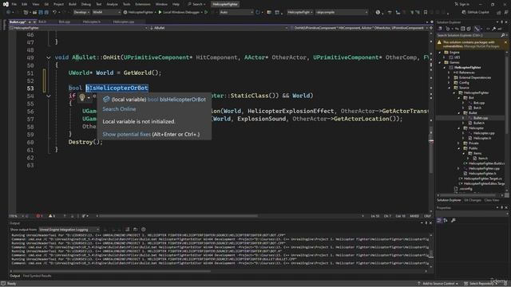Switch to Git Changes panel tab
The width and height of the screenshot is (511, 287).
tap(472, 200)
